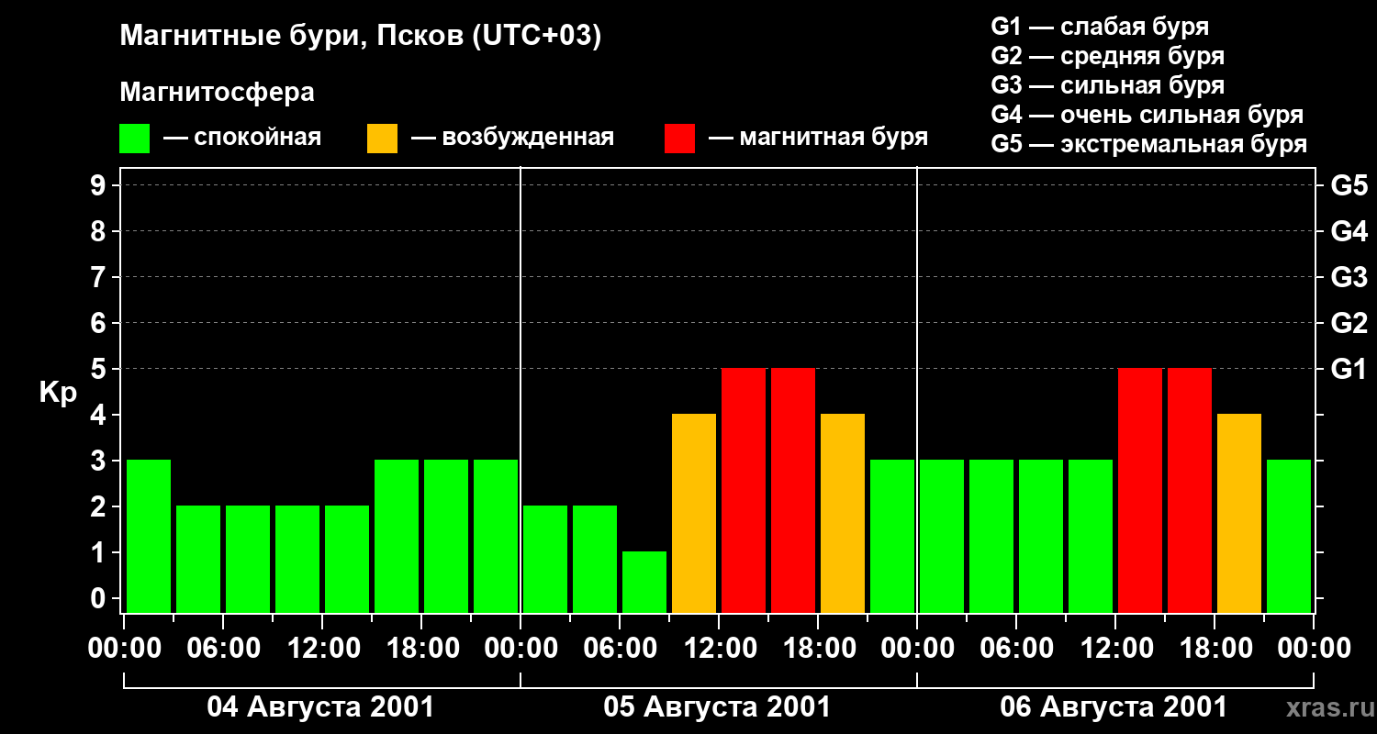The height and width of the screenshot is (734, 1377).
Task: Click the G2 label on the right axis
Action: 1349,323
